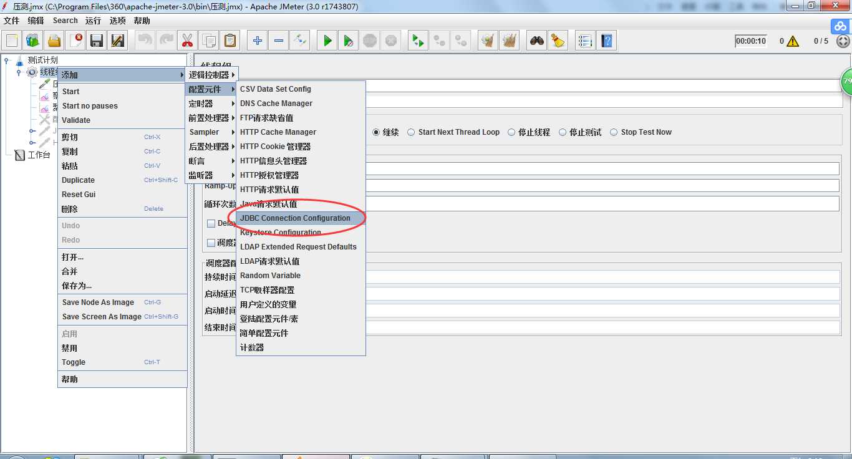The image size is (852, 459).
Task: Click the clipboard Paste toolbar icon
Action: click(x=230, y=41)
